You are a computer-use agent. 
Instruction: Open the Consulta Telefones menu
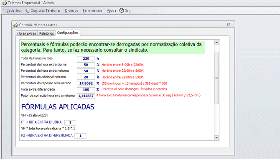(x=46, y=10)
